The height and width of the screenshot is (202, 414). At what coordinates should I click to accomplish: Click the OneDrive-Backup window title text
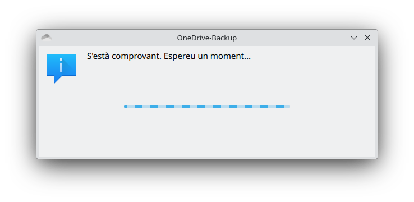pos(207,38)
